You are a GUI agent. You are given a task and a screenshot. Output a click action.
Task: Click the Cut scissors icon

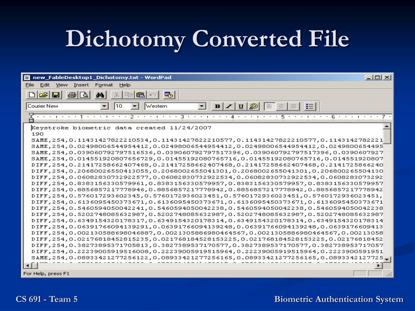[116, 95]
